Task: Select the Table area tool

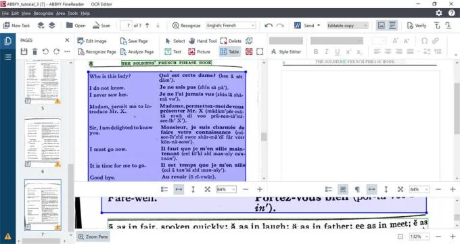Action: (x=230, y=51)
